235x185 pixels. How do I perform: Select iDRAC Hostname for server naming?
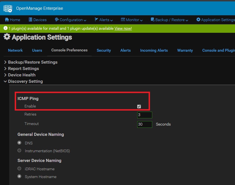19,168
